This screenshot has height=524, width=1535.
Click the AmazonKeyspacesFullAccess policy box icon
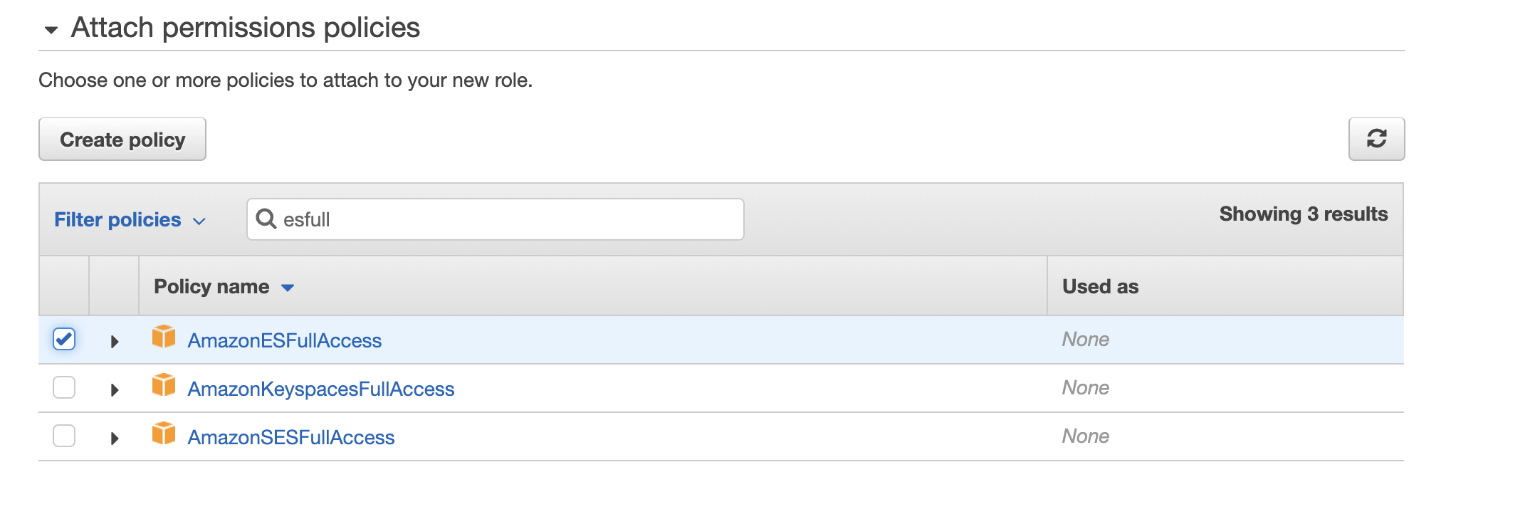(x=164, y=385)
